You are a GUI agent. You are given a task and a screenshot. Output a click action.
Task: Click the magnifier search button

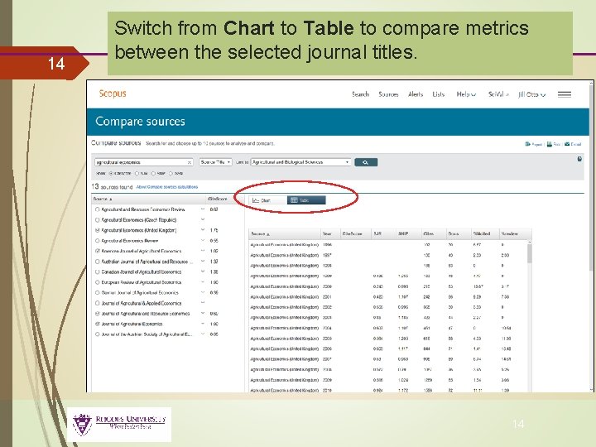[366, 162]
